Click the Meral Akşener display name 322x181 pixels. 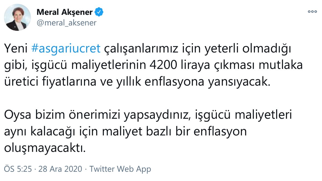[x=65, y=12]
